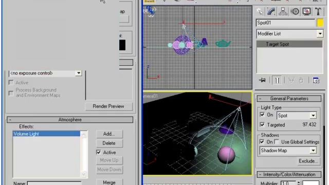329x185 pixels.
Task: Click the Exclude... button
Action: (x=308, y=161)
